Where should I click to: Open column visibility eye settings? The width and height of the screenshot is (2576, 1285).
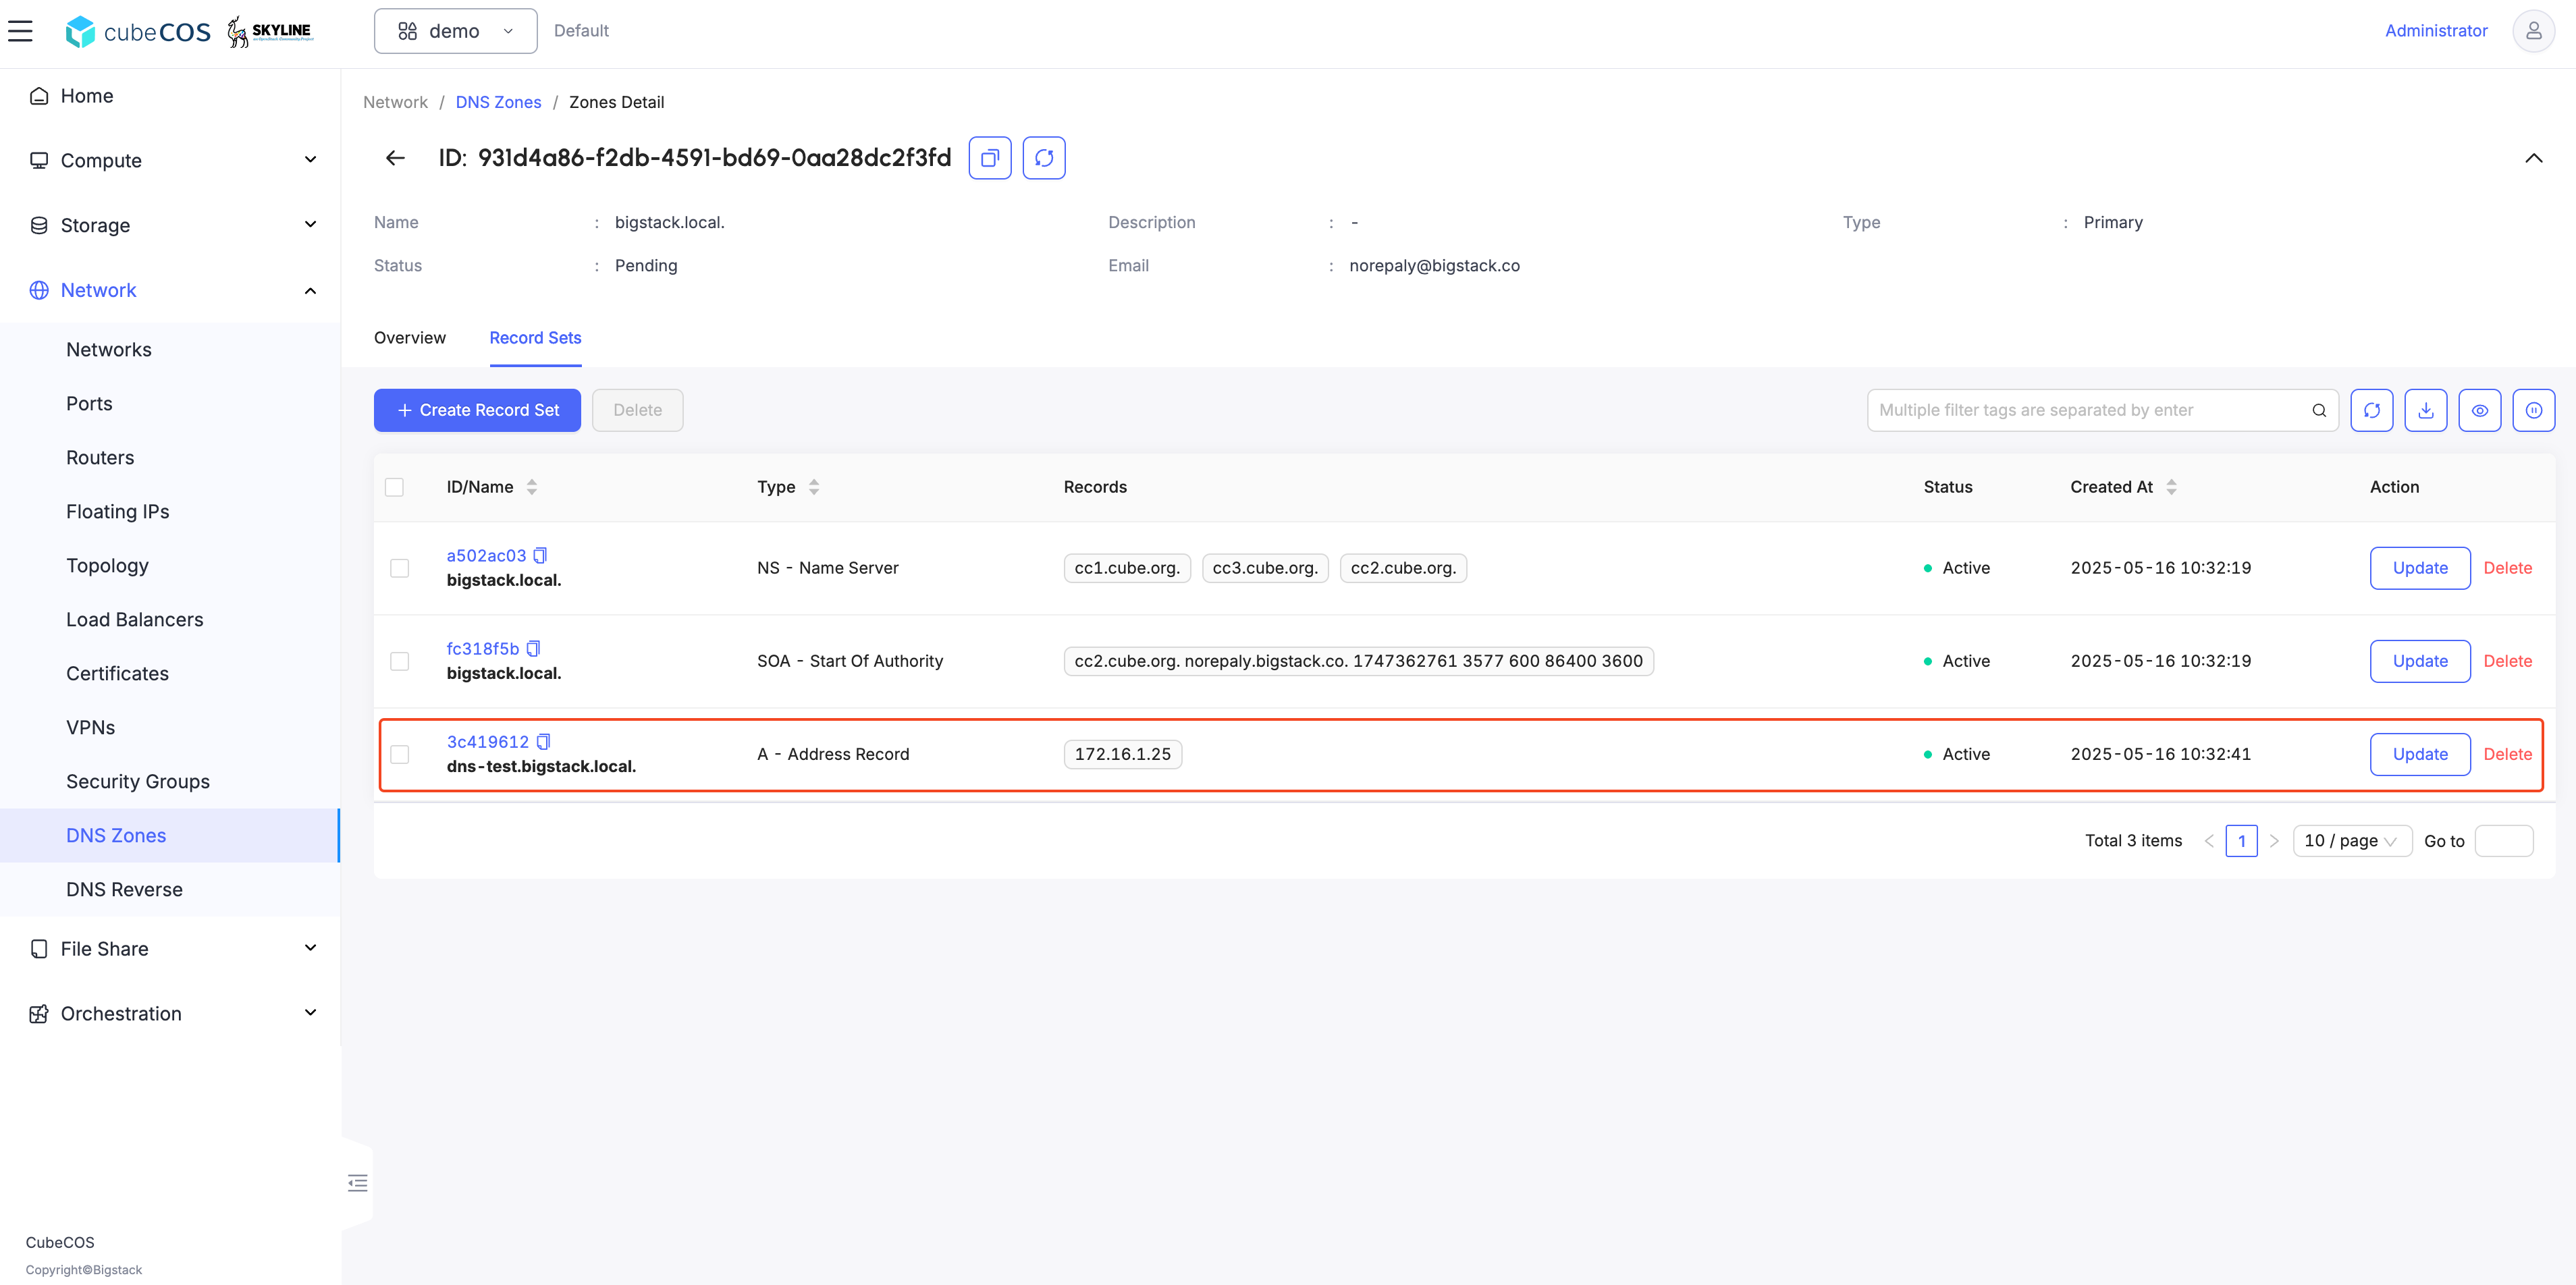(x=2479, y=410)
